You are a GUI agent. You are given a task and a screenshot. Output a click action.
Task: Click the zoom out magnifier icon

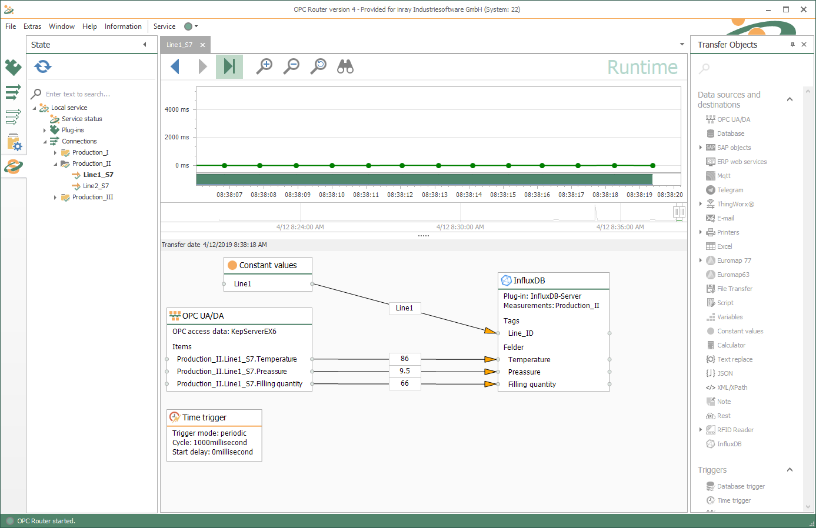tap(291, 66)
